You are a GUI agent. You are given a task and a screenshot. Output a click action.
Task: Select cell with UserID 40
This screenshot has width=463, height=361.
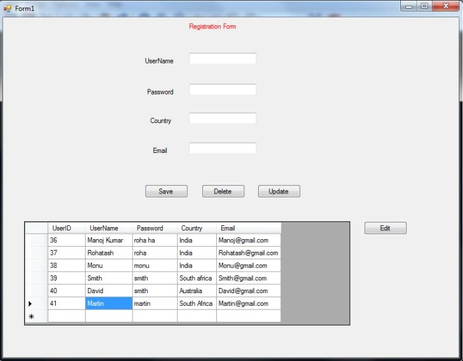67,291
